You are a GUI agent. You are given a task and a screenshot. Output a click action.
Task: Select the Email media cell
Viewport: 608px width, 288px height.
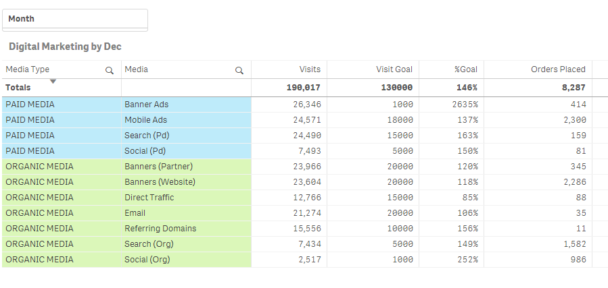(x=135, y=213)
